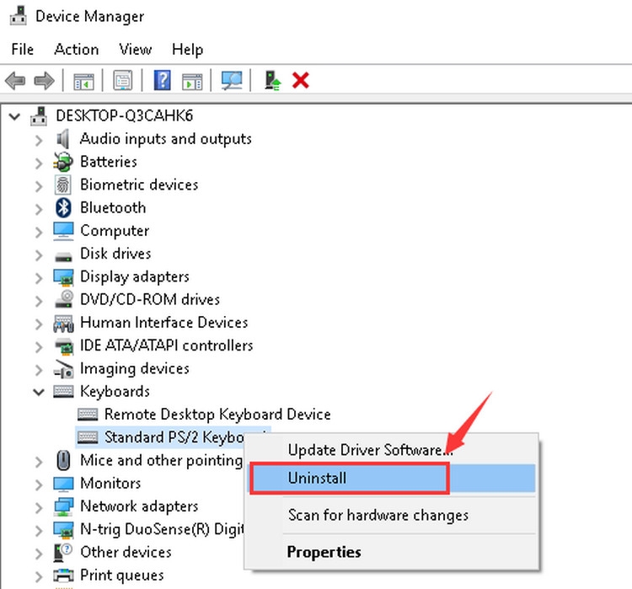Open the Action menu

77,49
